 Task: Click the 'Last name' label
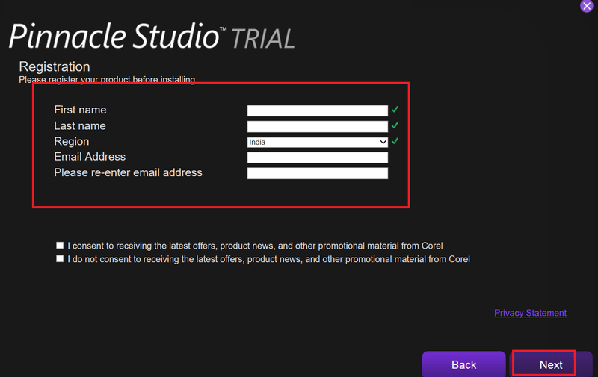pyautogui.click(x=80, y=125)
